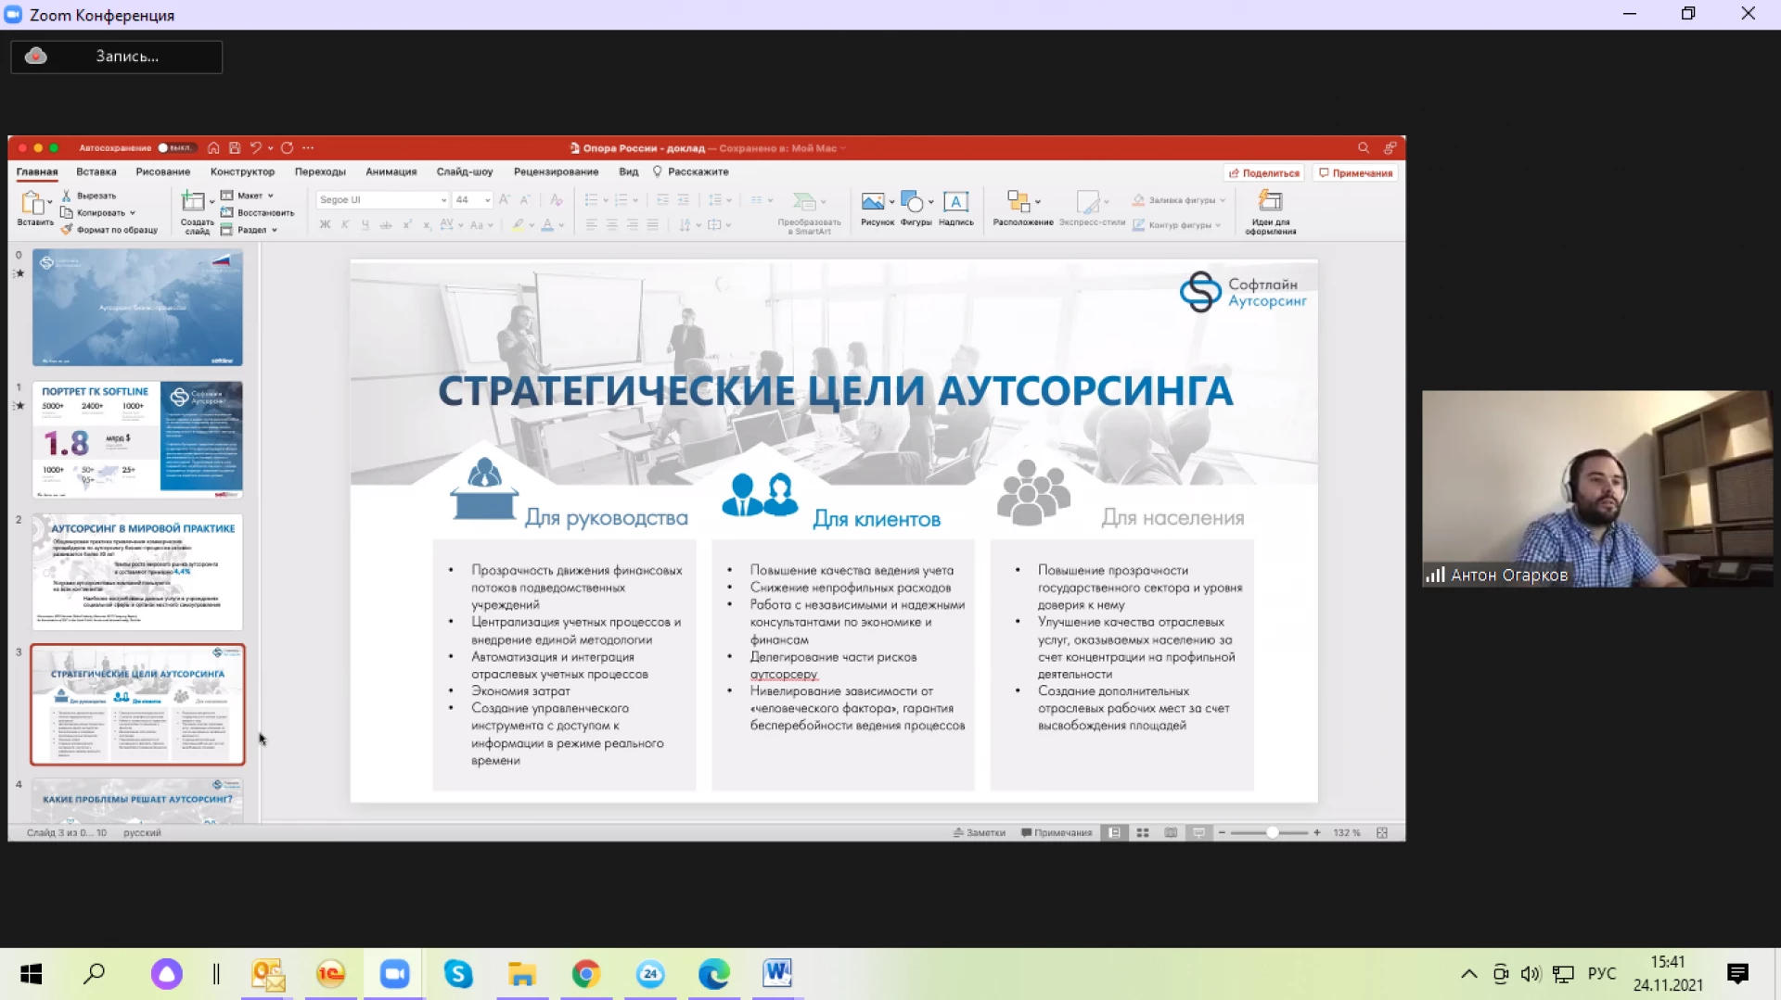
Task: Toggle italic К formatting
Action: pos(345,224)
